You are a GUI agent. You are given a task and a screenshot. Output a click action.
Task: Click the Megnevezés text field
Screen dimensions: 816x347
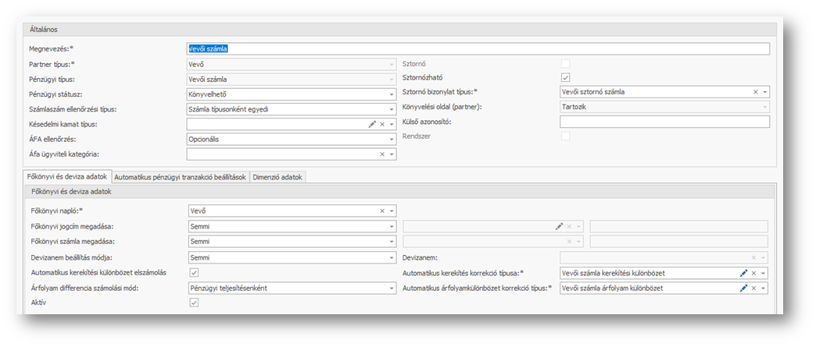[477, 48]
